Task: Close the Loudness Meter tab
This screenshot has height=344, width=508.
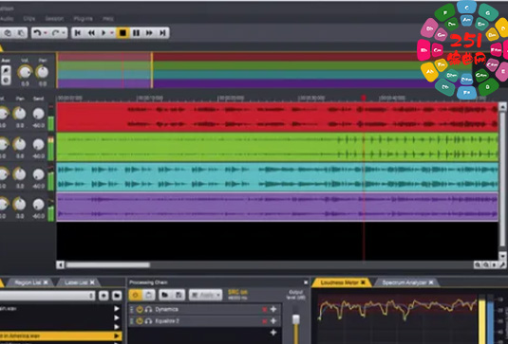Action: click(364, 283)
